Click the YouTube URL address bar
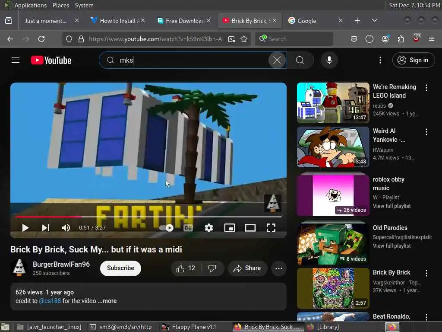442x332 pixels. coord(155,39)
